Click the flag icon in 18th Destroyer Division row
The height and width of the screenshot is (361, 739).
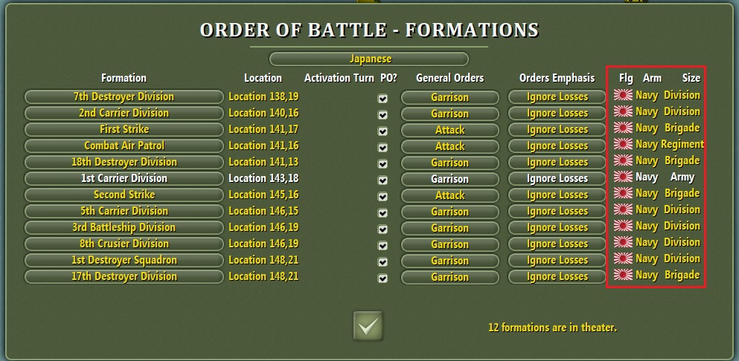[x=623, y=160]
